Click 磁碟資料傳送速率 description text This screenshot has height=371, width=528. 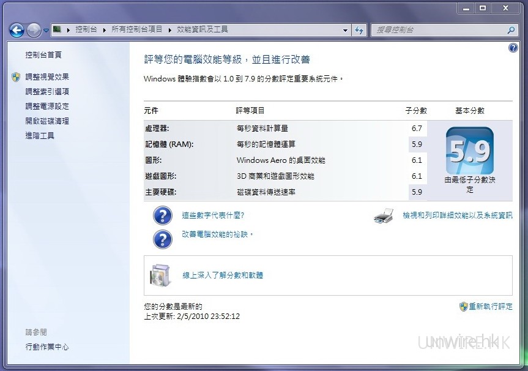coord(266,192)
